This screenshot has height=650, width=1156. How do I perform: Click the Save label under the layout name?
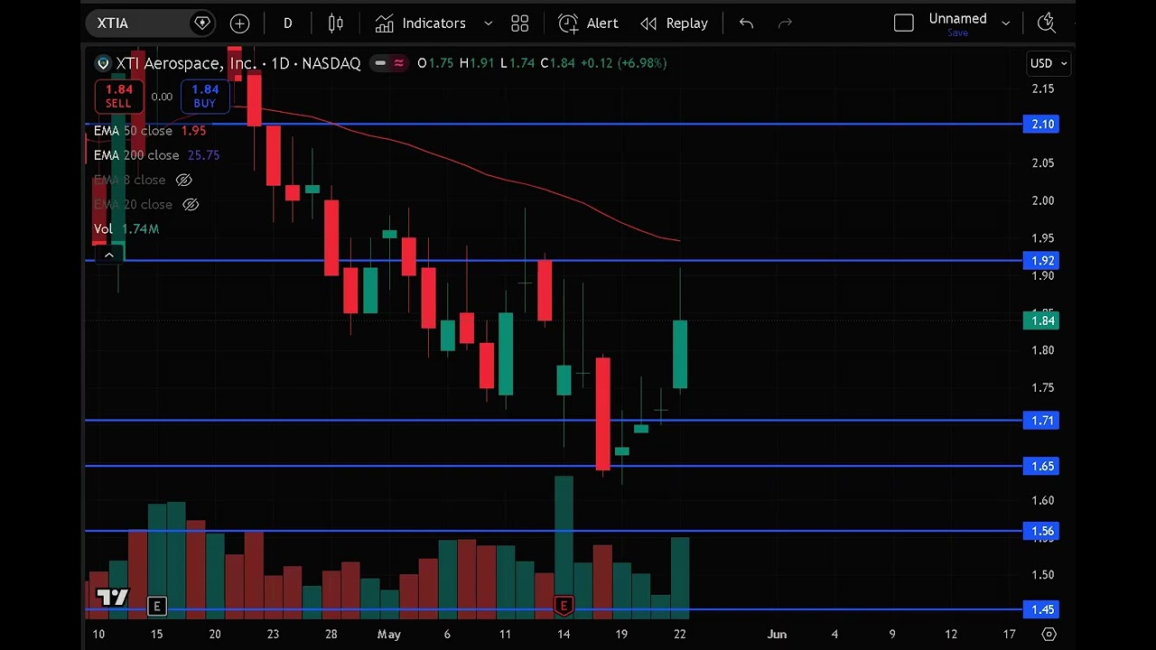click(957, 32)
